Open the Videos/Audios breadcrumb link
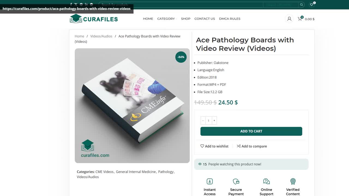The height and width of the screenshot is (196, 349). 101,36
